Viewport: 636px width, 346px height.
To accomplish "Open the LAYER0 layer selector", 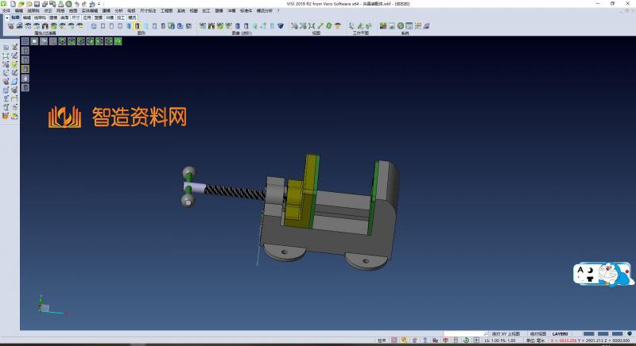I will point(561,334).
